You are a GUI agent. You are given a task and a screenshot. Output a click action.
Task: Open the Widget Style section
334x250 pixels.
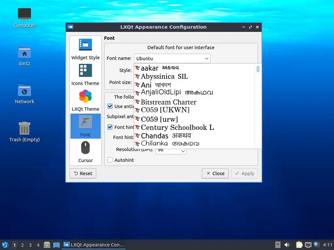click(85, 49)
